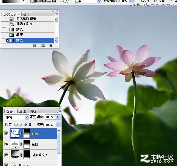Open the gradient picker dropdown arrow
The image size is (177, 166).
pyautogui.click(x=24, y=1)
